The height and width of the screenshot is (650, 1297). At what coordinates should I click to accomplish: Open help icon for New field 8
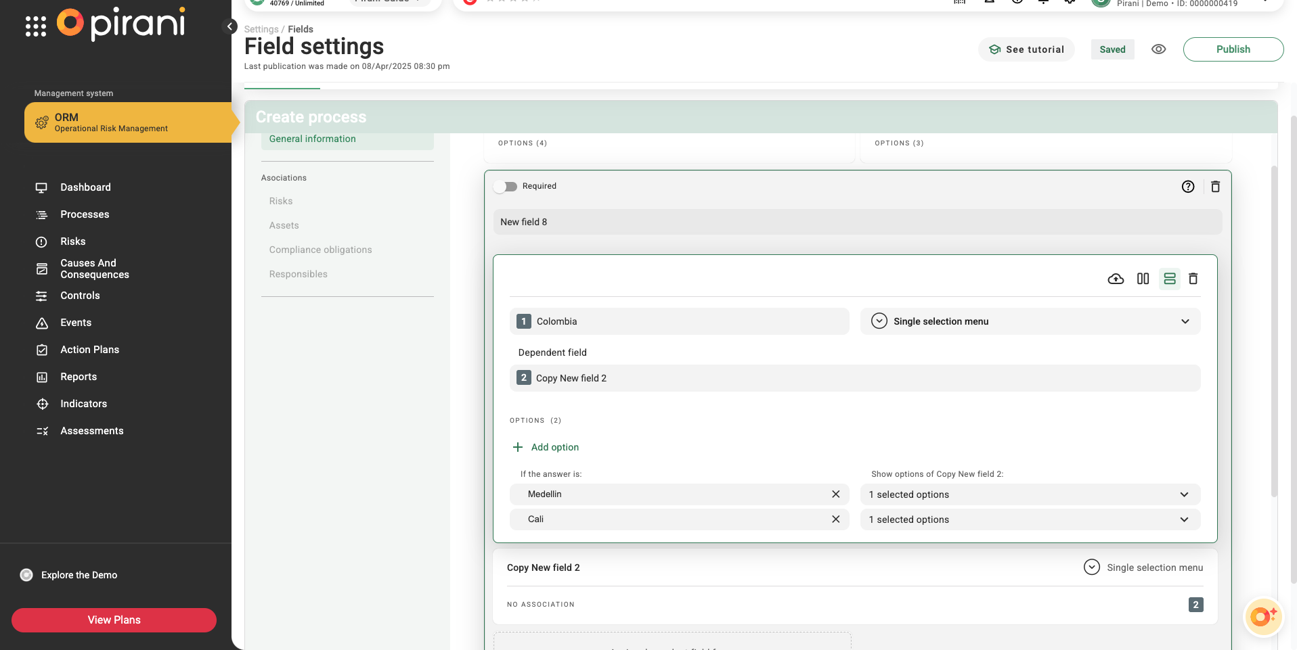[1187, 187]
